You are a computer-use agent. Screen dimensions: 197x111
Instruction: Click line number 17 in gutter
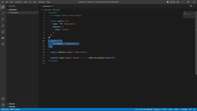tap(43, 58)
